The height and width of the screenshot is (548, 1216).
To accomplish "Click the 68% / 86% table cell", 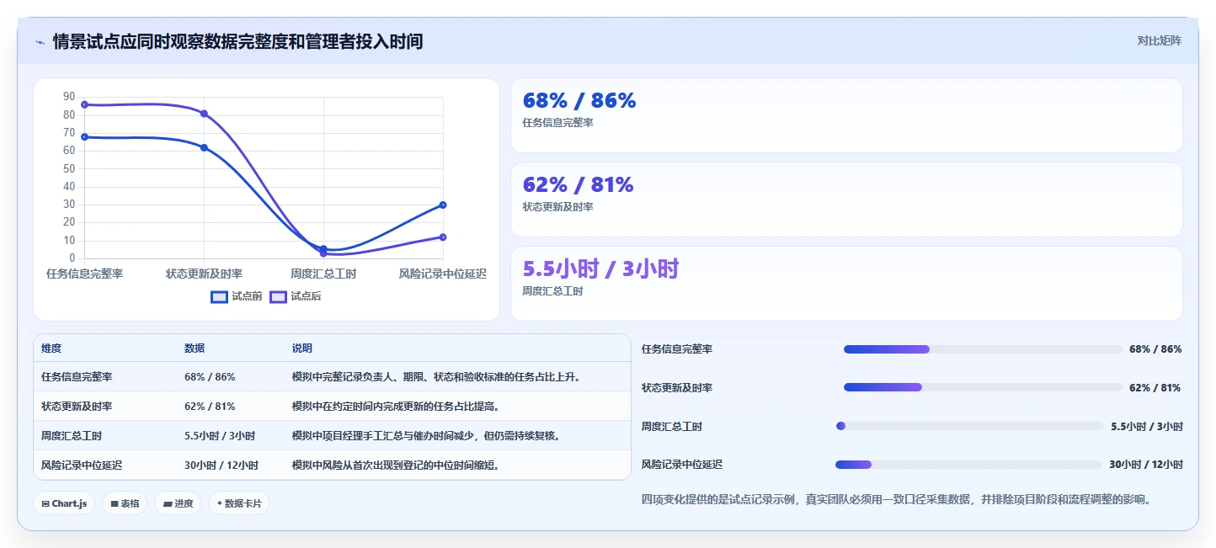I will tap(210, 377).
